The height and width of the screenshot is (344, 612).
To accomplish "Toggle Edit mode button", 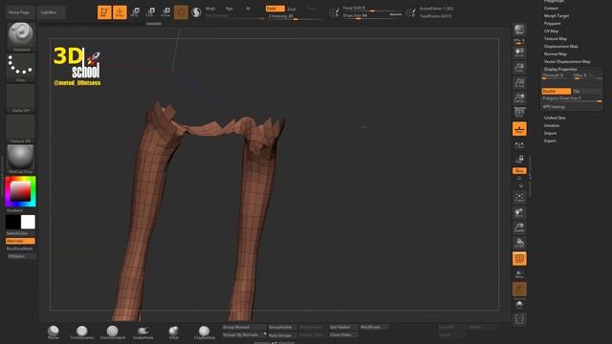I will (104, 12).
